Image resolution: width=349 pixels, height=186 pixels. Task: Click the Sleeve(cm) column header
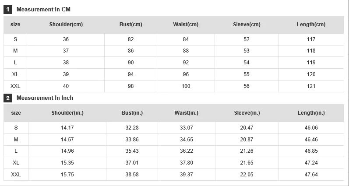tap(247, 25)
